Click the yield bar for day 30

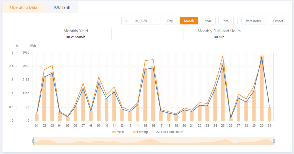pyautogui.click(x=262, y=88)
